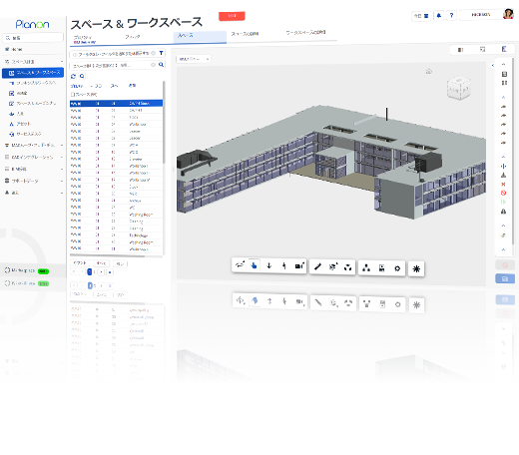Open the model browser tree icon
The image size is (519, 455).
(366, 267)
